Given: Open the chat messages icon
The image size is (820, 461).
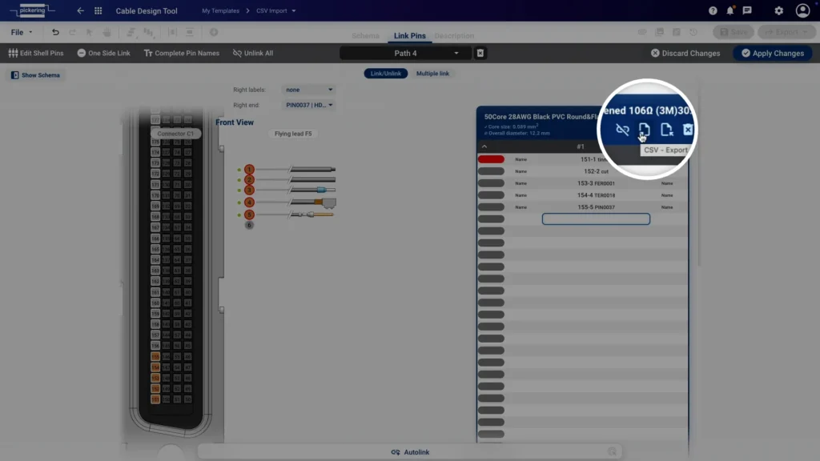Looking at the screenshot, I should [x=747, y=10].
